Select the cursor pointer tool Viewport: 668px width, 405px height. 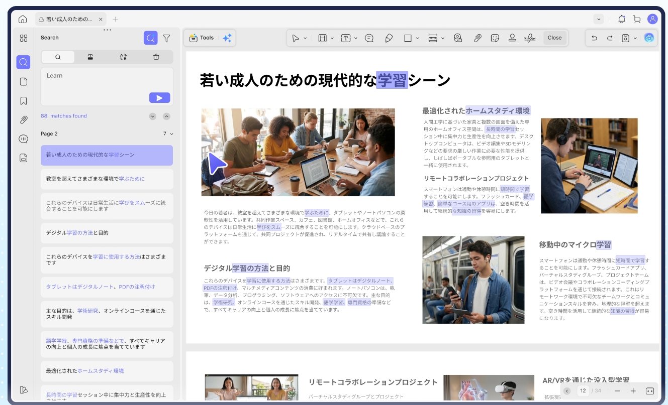[296, 38]
